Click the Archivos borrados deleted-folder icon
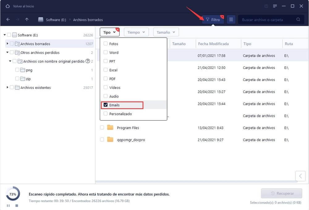Viewport: 309px width, 210px height. [17, 44]
